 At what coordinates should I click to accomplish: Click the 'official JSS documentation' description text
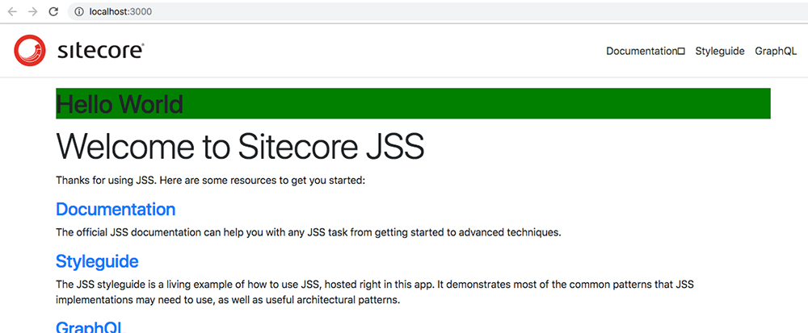308,232
